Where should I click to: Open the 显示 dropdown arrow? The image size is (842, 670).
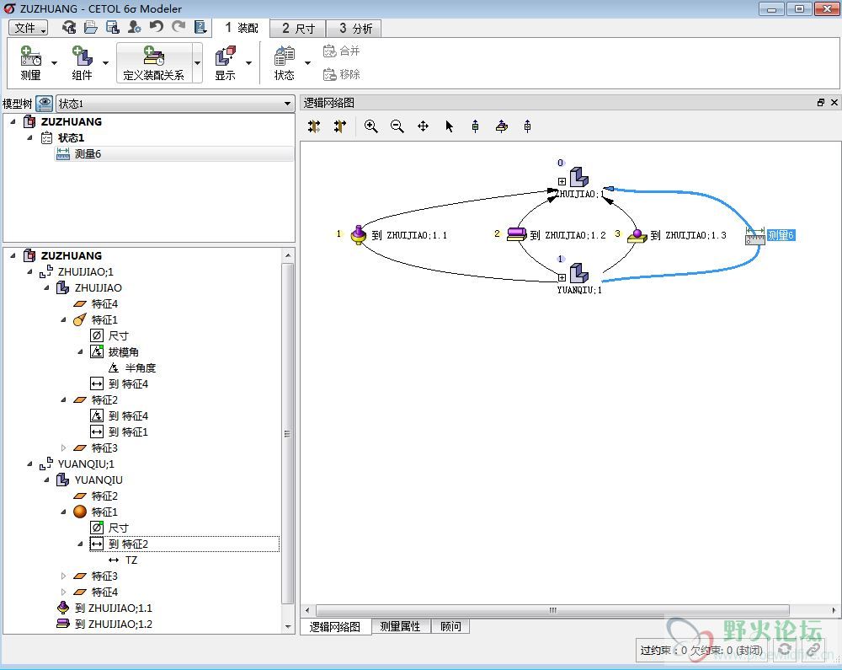tap(248, 63)
